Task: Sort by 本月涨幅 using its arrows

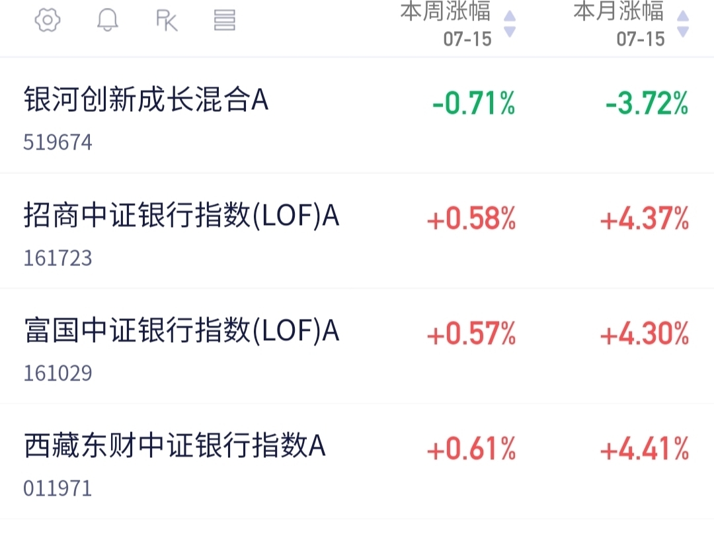Action: [x=682, y=24]
